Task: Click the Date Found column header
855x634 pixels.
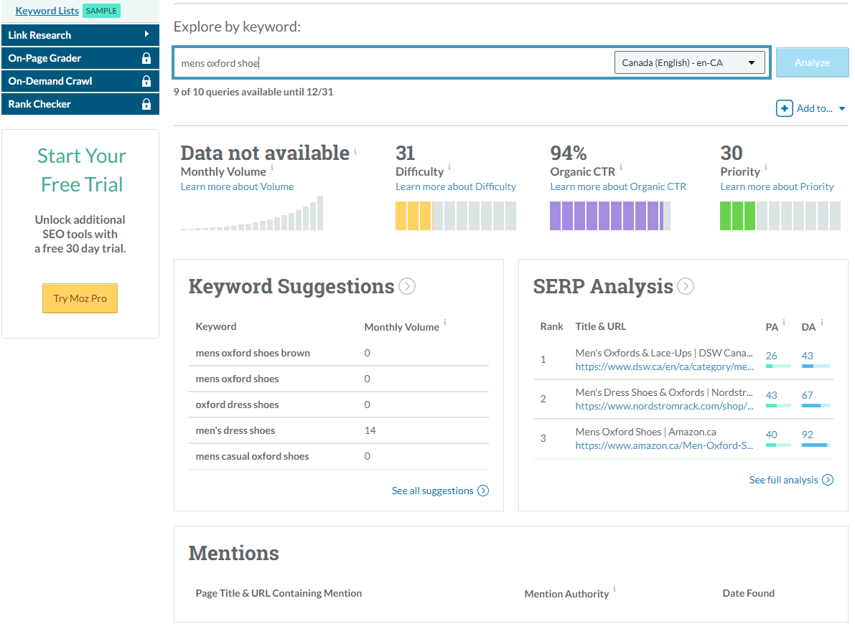Action: click(748, 593)
